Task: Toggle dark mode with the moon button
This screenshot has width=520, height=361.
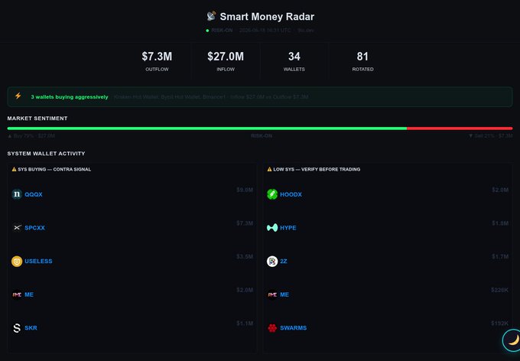Action: [x=511, y=340]
